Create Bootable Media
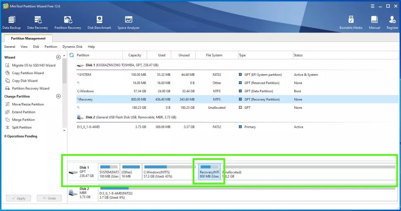 [351, 22]
